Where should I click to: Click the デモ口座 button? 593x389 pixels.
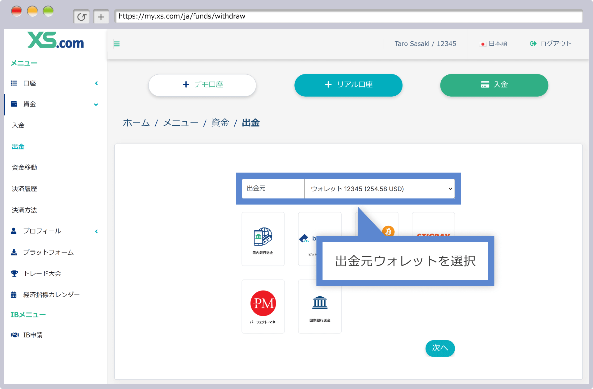pyautogui.click(x=202, y=85)
